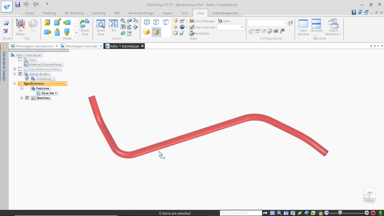The height and width of the screenshot is (216, 384).
Task: Click the command finder arrow icon
Action: (265, 213)
